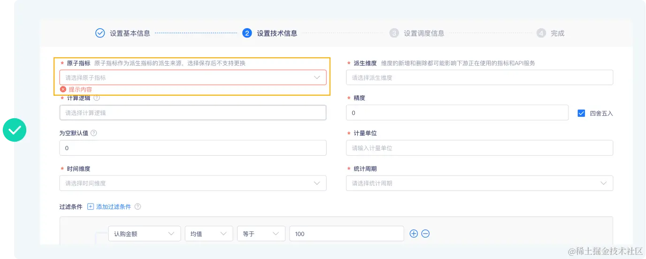Click help icon after 添加过滤条件

pyautogui.click(x=138, y=206)
